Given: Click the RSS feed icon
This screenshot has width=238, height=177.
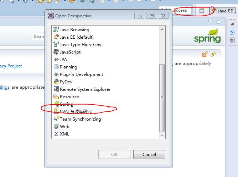Looking at the screenshot, I should 204,54.
